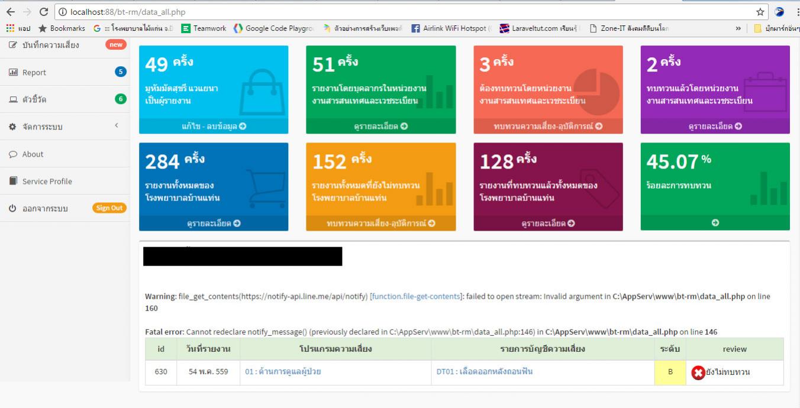Open the Teamwork bookmark
800x408 pixels.
[x=204, y=28]
